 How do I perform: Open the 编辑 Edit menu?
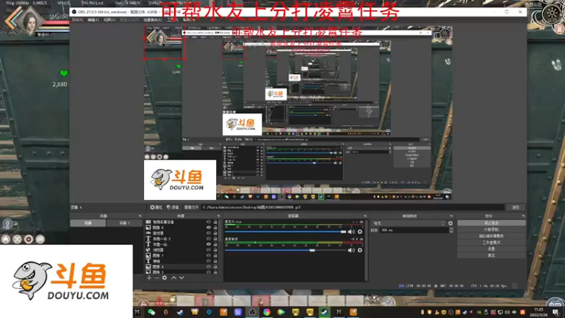93,20
